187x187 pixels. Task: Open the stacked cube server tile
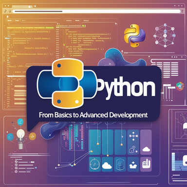(x=120, y=164)
